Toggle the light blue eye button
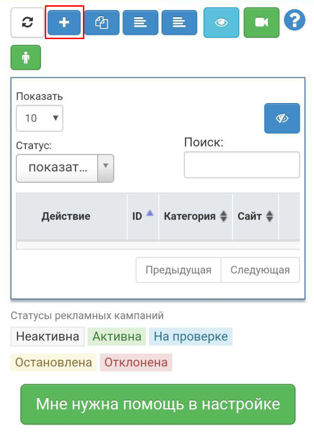This screenshot has height=438, width=314. click(221, 22)
